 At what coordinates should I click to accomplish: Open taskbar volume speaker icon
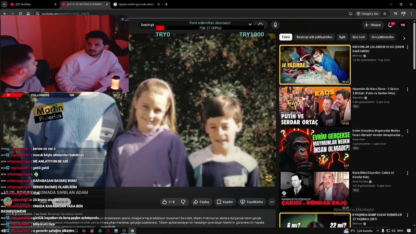393,231
